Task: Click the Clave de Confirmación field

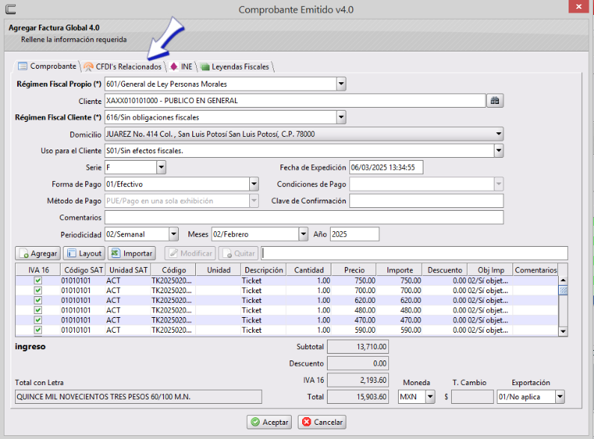Action: click(x=426, y=200)
